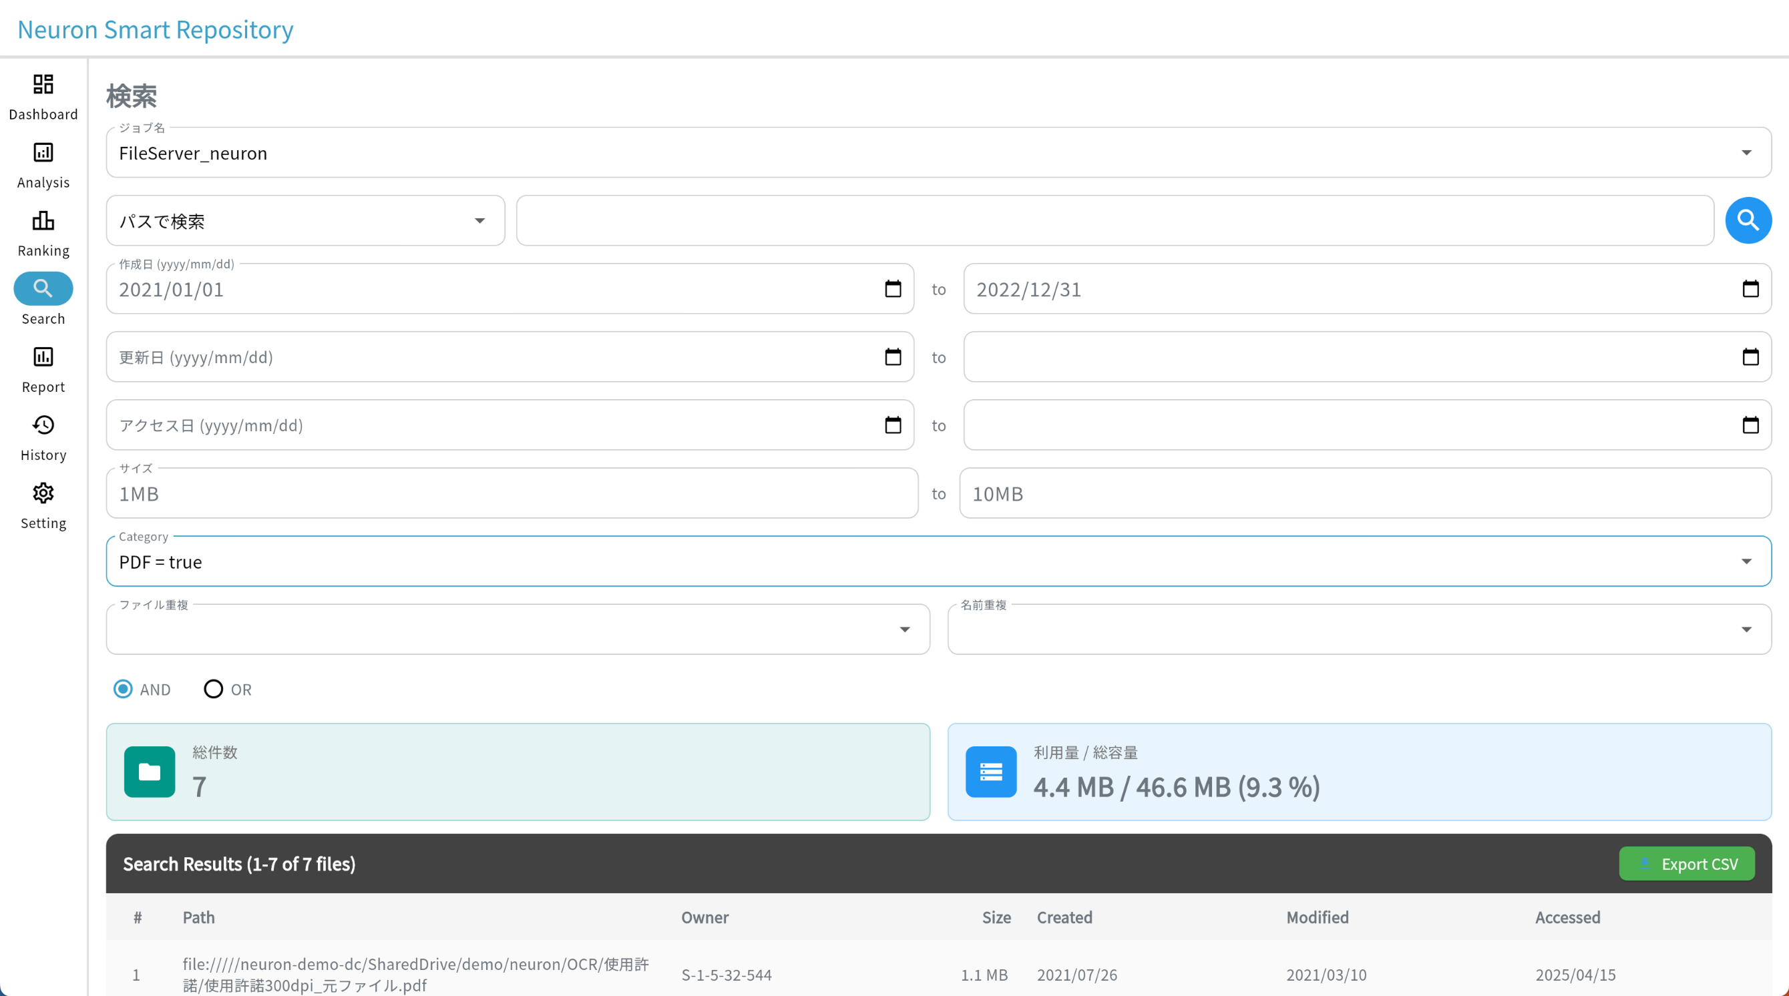1789x996 pixels.
Task: Open the Ranking bar chart icon
Action: (43, 220)
